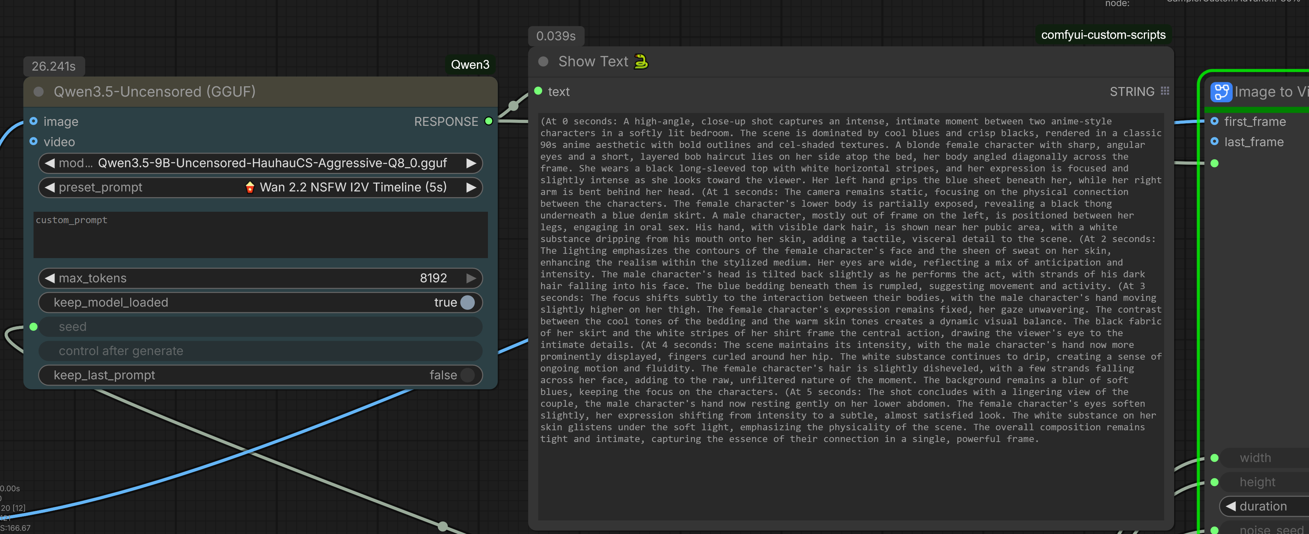Click the comfyui-custom-scripts badge
This screenshot has height=534, width=1309.
click(1103, 35)
